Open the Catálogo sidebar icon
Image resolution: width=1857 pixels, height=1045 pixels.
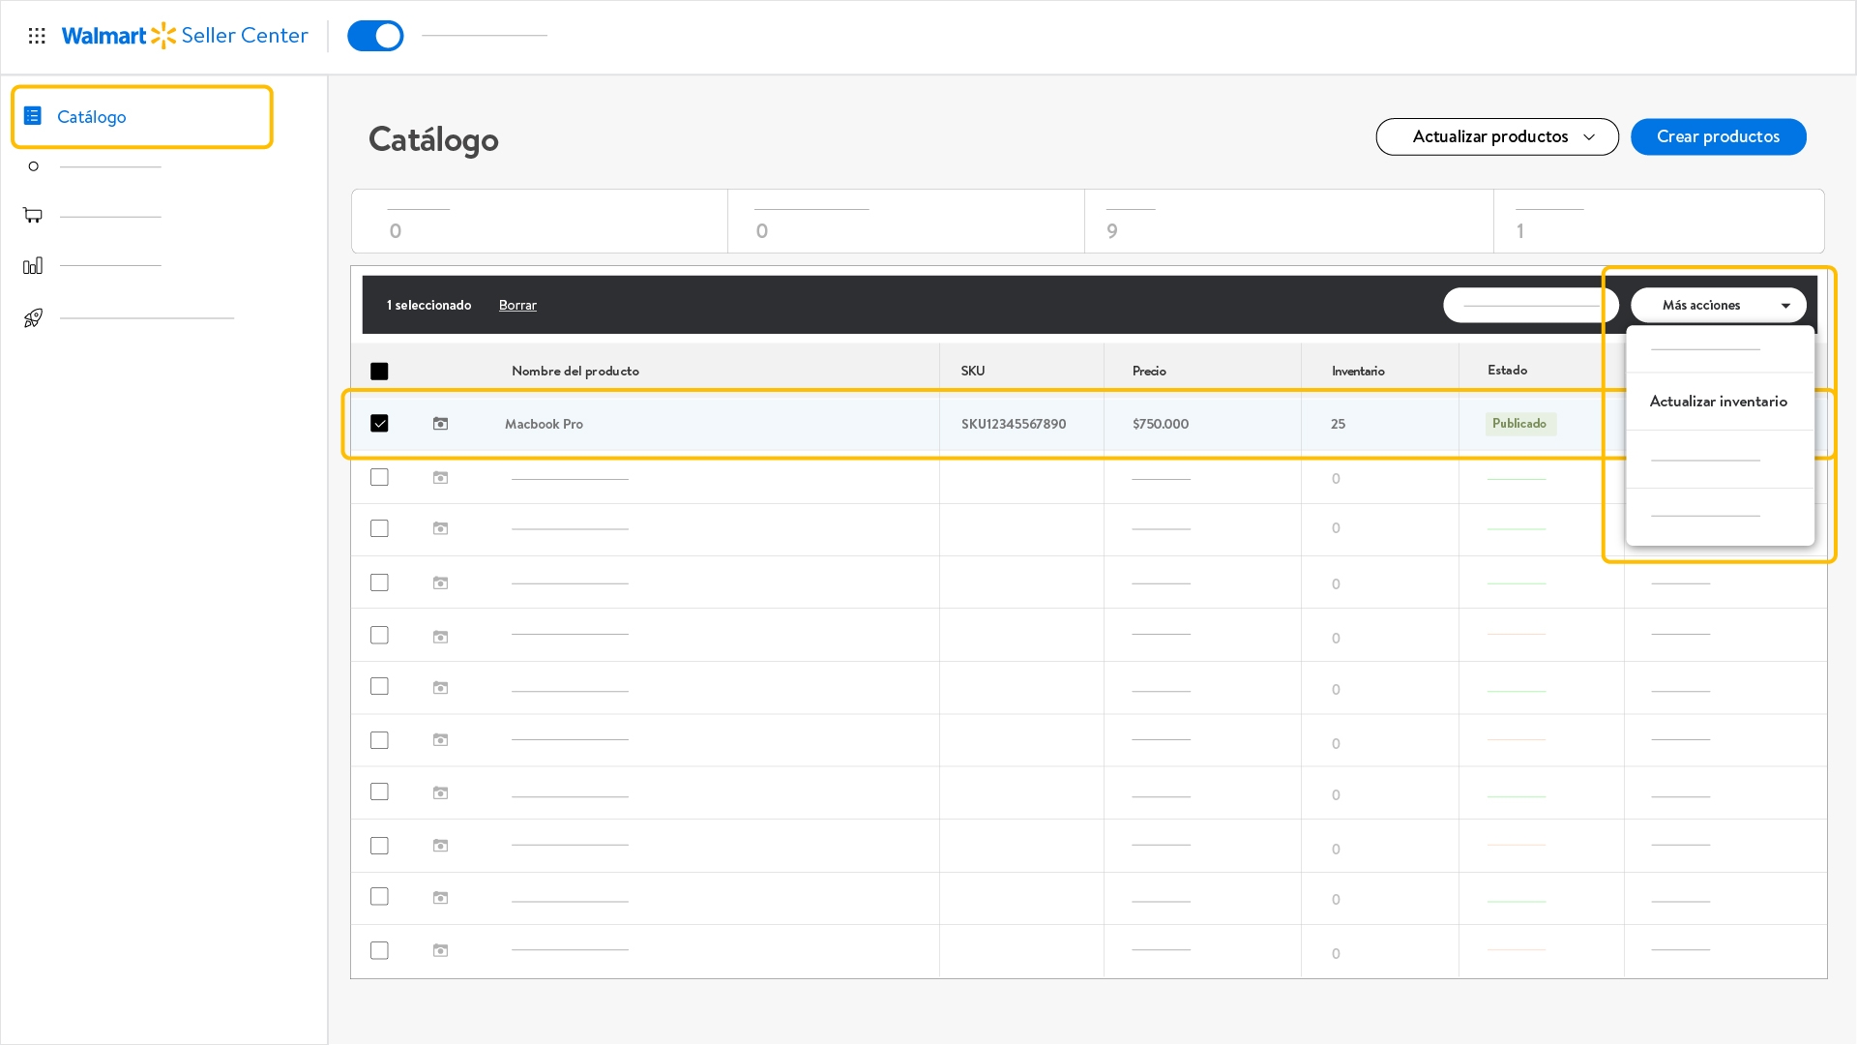33,116
